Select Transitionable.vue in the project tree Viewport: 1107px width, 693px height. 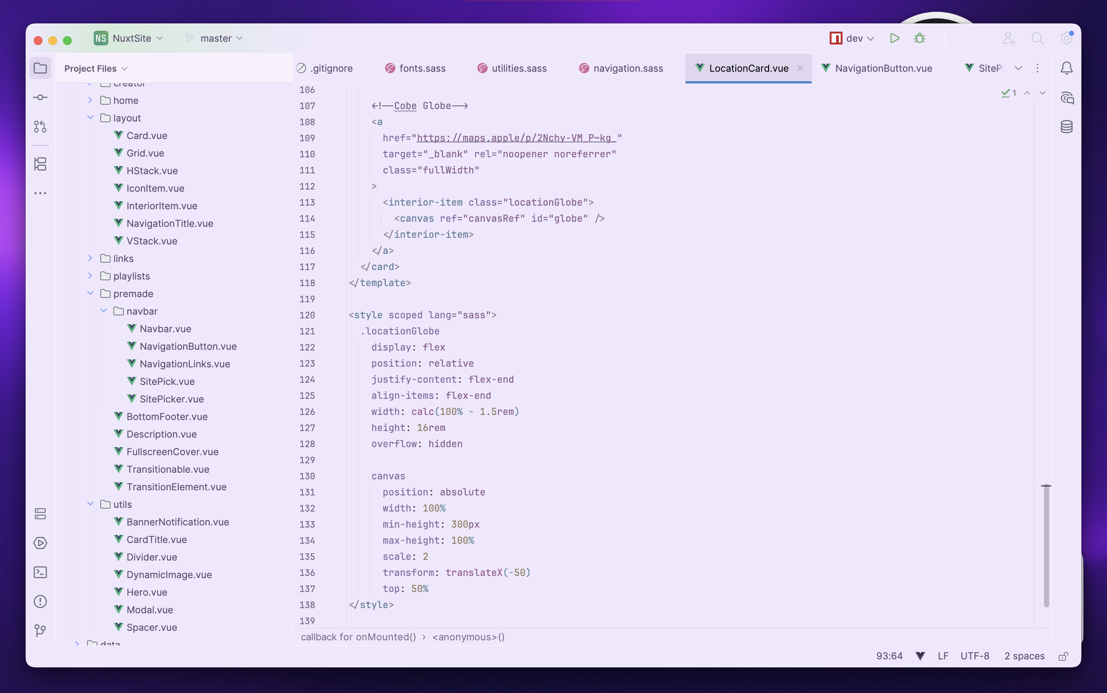(168, 469)
